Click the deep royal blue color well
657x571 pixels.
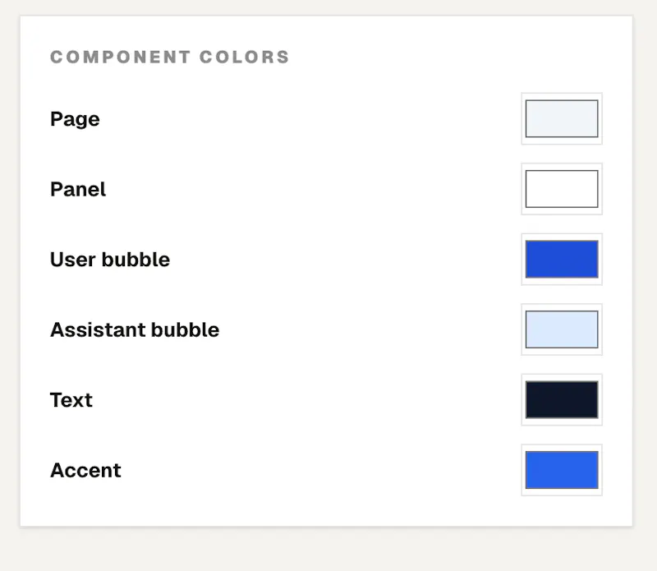562,259
